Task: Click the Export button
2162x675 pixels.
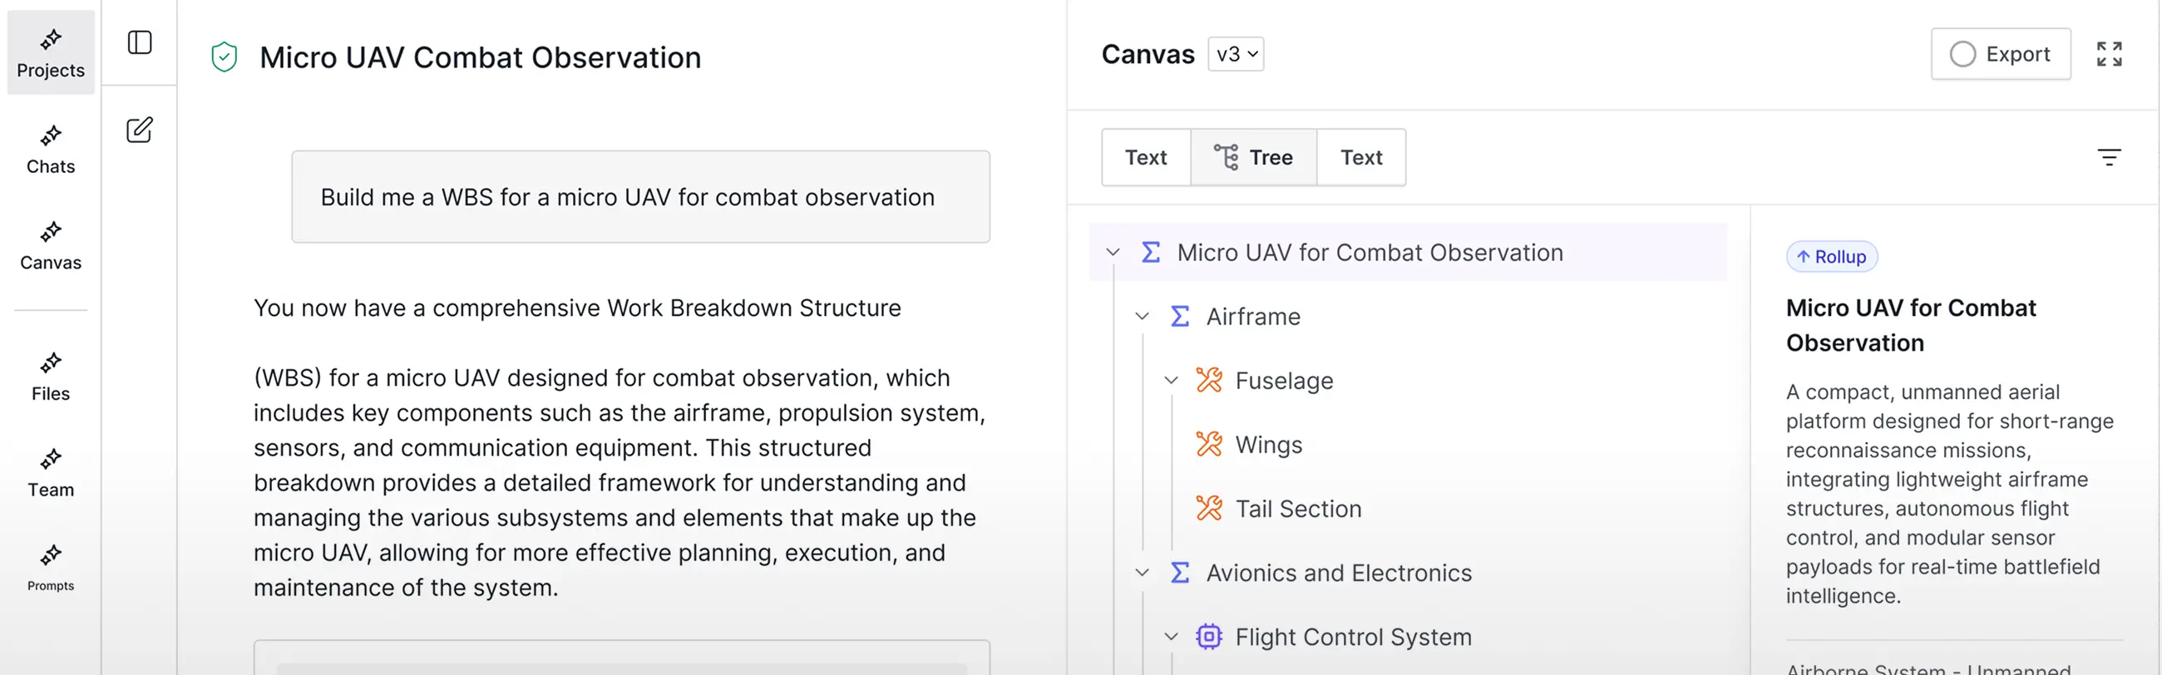Action: 2000,55
